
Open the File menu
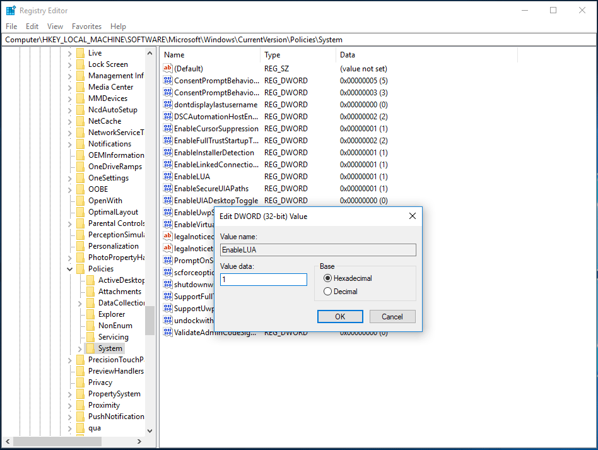(x=11, y=27)
